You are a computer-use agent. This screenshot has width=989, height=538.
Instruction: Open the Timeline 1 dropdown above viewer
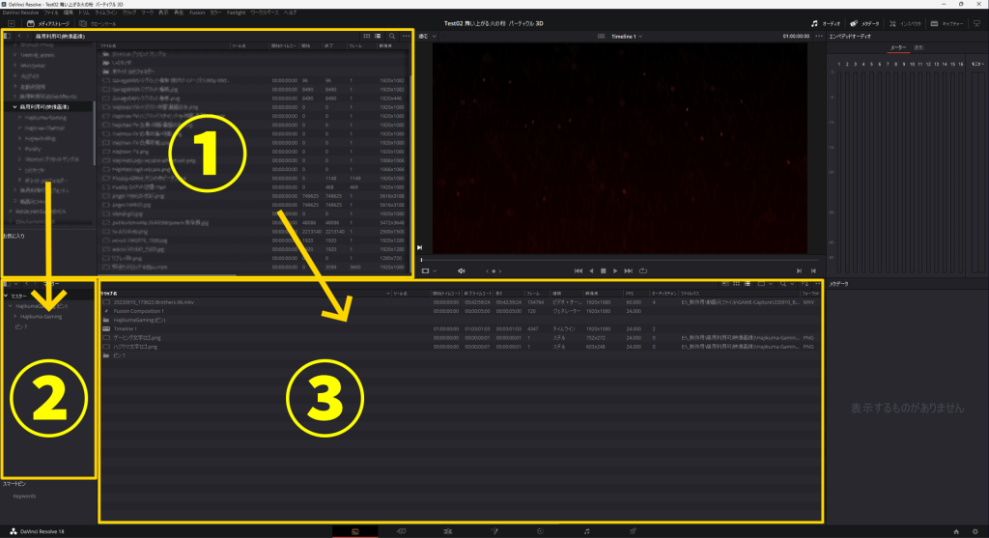[x=627, y=36]
